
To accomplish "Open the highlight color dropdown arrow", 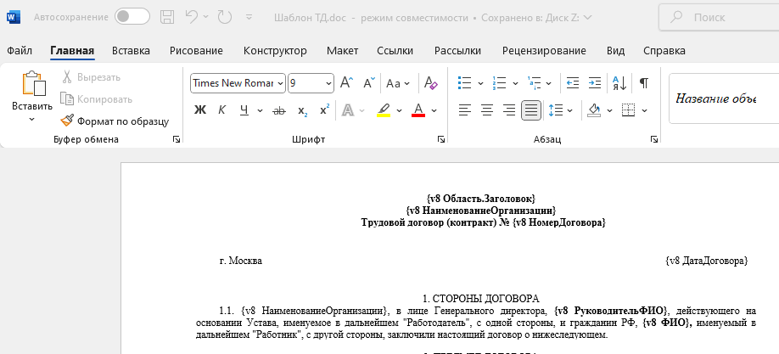I will click(x=399, y=110).
